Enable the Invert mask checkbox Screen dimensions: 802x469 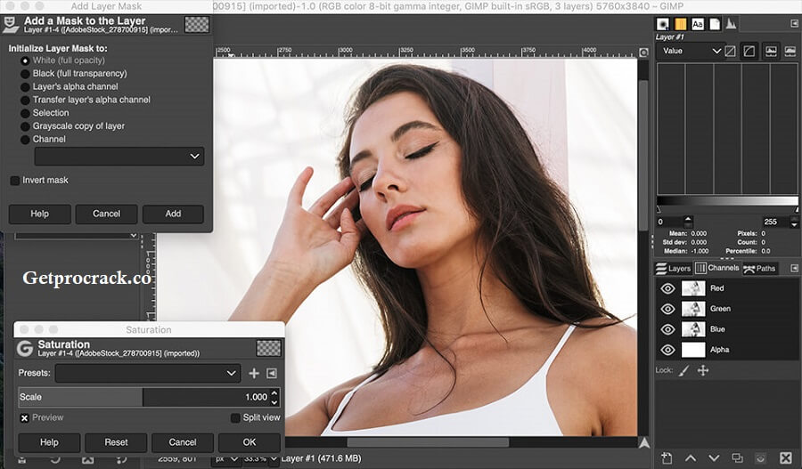click(x=15, y=181)
